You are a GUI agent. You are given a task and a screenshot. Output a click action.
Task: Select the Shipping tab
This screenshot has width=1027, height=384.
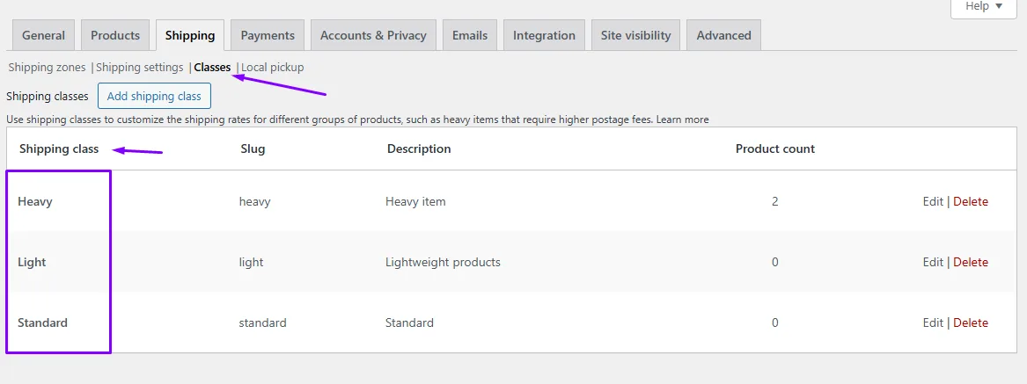(x=190, y=35)
